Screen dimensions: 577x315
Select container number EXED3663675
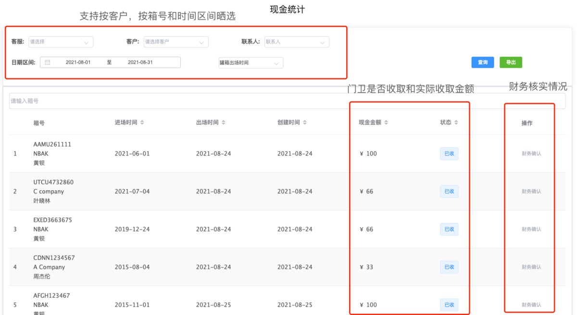point(52,220)
